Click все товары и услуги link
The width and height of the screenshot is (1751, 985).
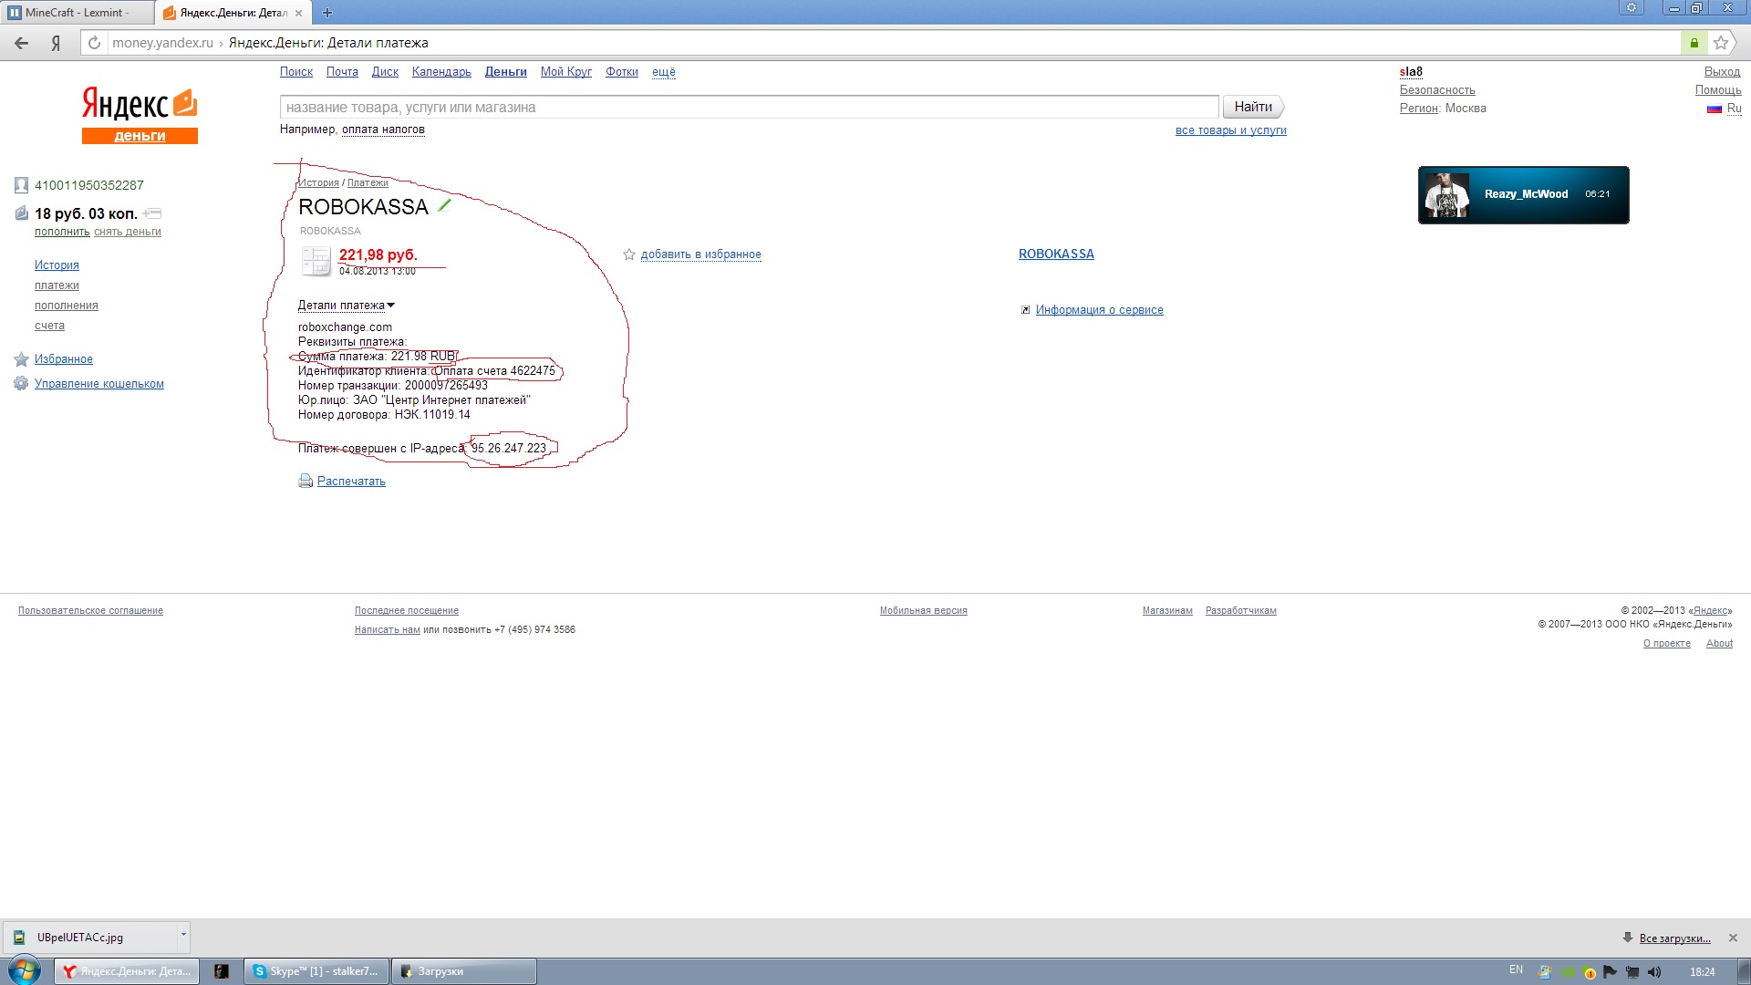coord(1230,130)
